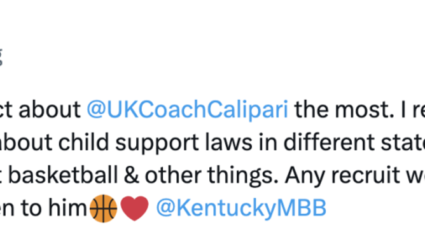425x239 pixels.
Task: Click the basketball emoji in the tweet
Action: pyautogui.click(x=103, y=208)
